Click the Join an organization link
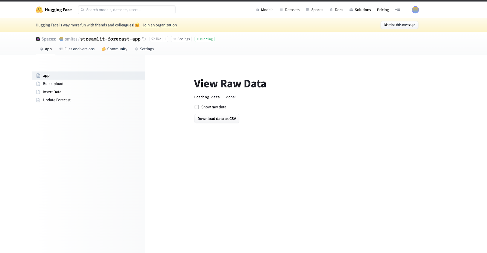The height and width of the screenshot is (253, 487). pos(159,25)
